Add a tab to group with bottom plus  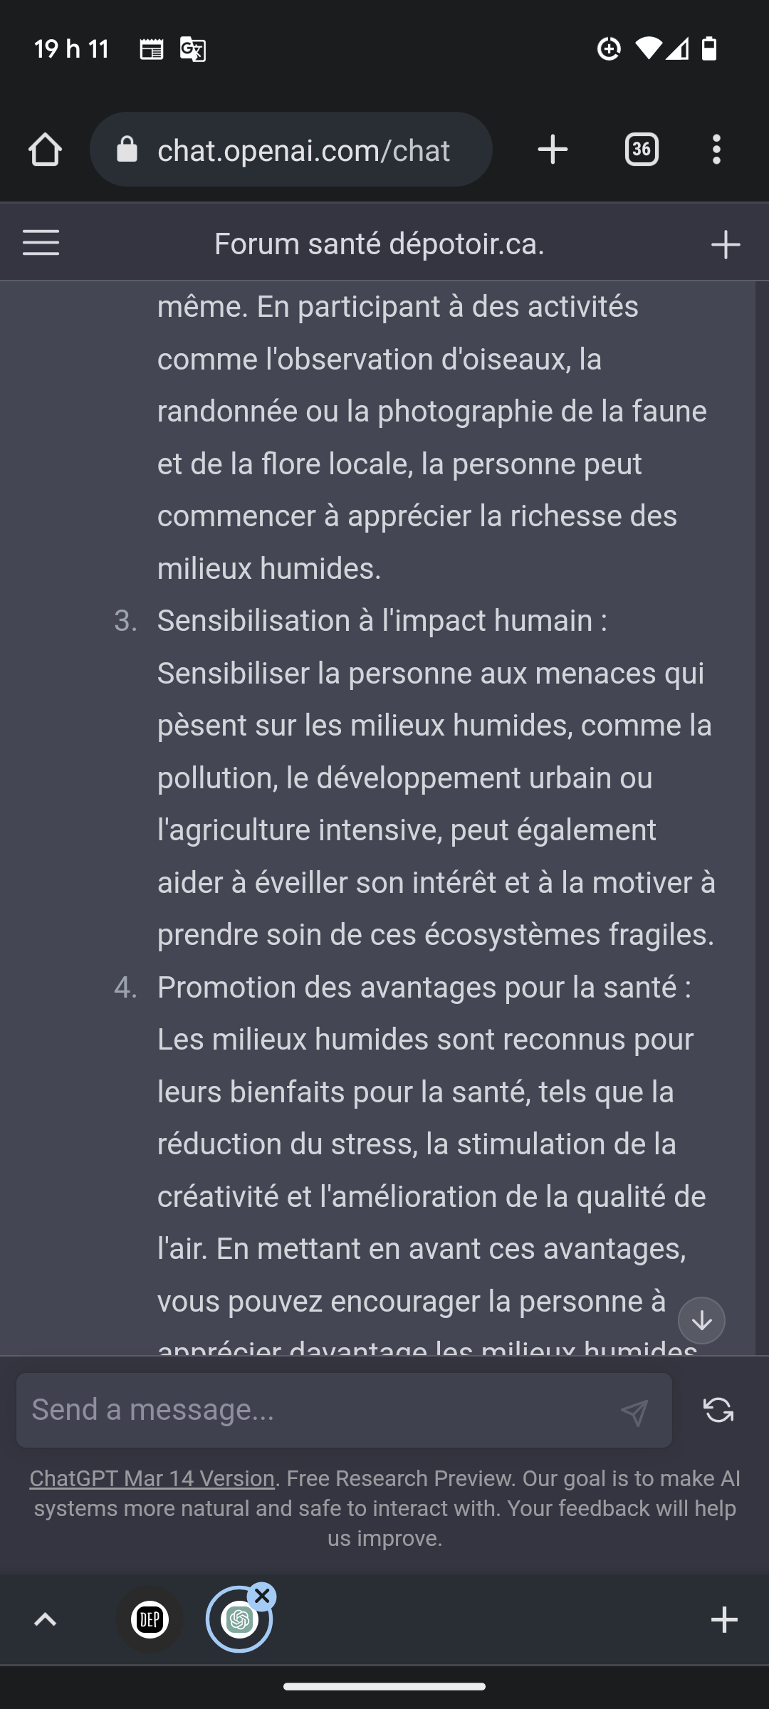tap(724, 1619)
